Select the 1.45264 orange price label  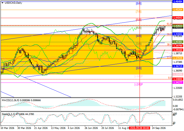178,10
